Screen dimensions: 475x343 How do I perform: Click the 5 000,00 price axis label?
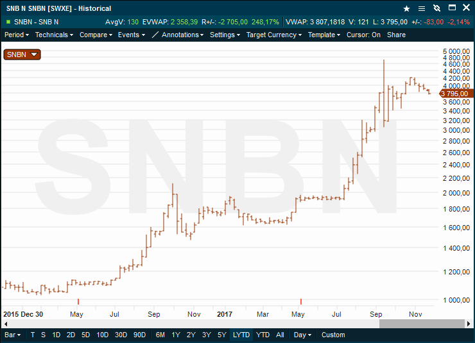(x=456, y=51)
